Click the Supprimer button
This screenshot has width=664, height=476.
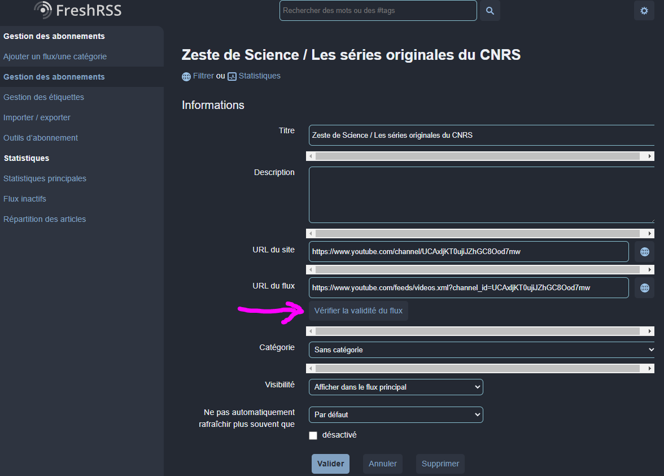pyautogui.click(x=440, y=464)
